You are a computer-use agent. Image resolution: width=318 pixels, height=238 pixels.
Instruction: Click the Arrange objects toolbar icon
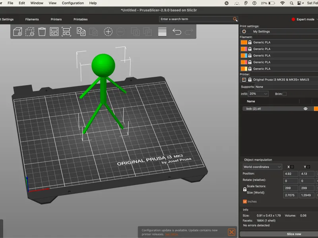[54, 32]
